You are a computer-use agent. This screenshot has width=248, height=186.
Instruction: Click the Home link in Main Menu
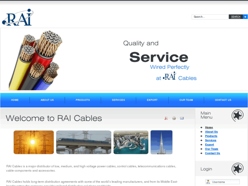pos(209,127)
